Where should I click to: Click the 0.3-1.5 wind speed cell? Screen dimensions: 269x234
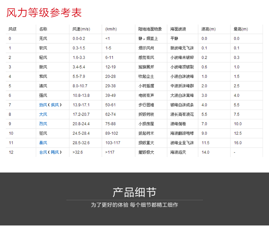tap(79, 48)
